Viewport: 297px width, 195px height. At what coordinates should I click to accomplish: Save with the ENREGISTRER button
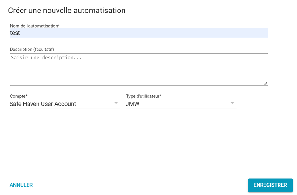[270, 185]
